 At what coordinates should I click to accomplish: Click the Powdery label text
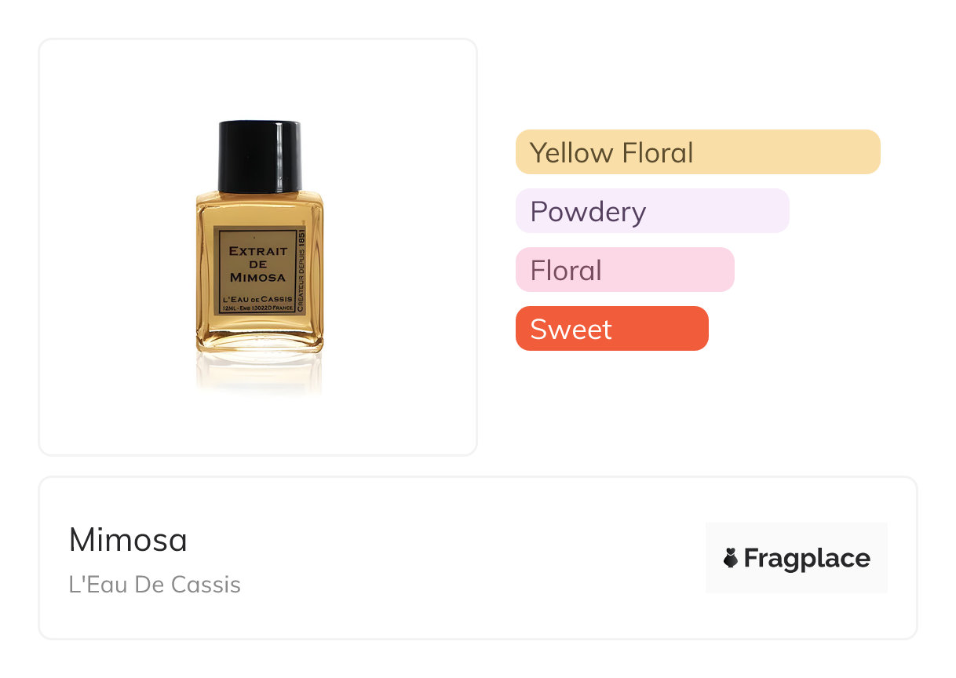[x=588, y=212]
